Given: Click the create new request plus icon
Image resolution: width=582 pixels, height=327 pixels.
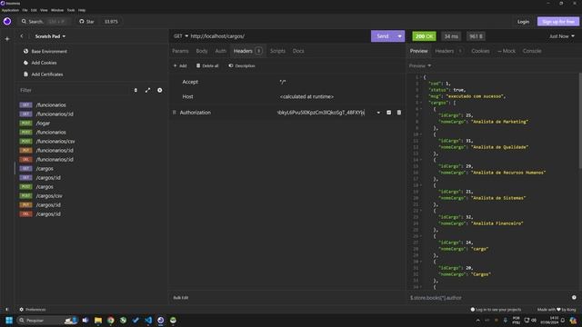Looking at the screenshot, I should tap(160, 90).
